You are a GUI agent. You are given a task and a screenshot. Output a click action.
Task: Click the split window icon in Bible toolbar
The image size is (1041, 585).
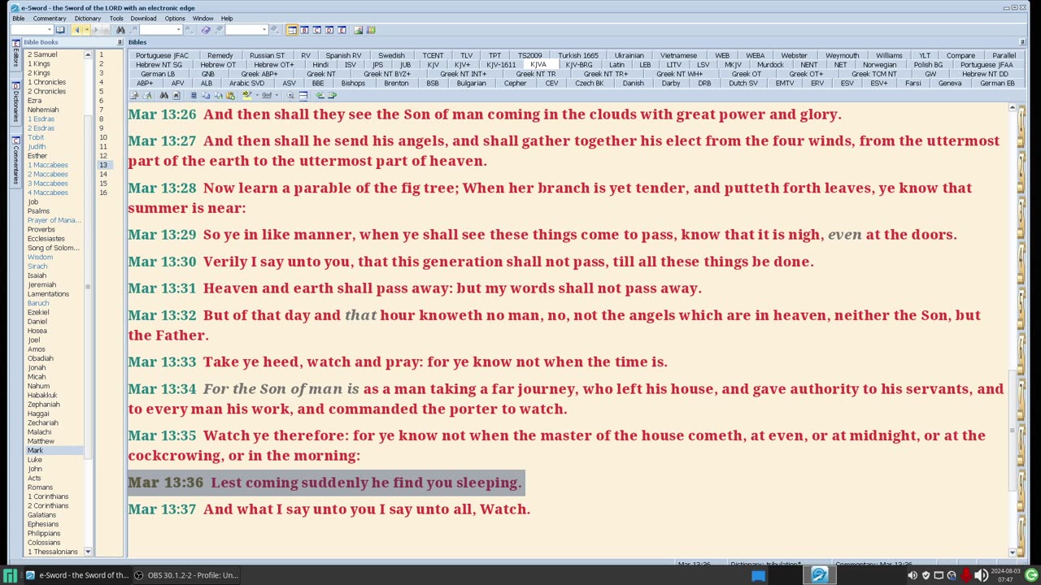point(303,95)
